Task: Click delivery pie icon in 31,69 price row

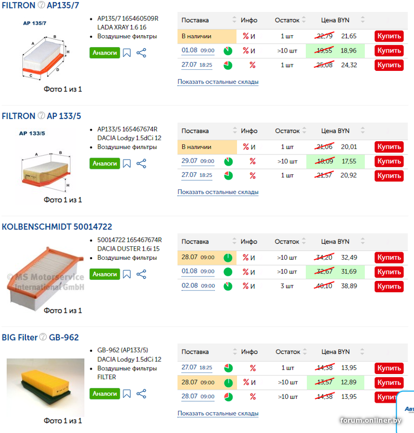Action: (228, 272)
